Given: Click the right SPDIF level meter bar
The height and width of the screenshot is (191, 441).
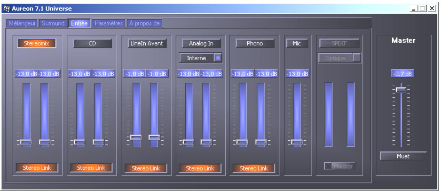Looking at the screenshot, I should [351, 114].
